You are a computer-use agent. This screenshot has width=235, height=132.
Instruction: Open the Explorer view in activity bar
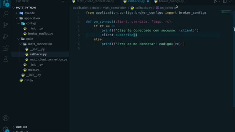(x=6, y=3)
